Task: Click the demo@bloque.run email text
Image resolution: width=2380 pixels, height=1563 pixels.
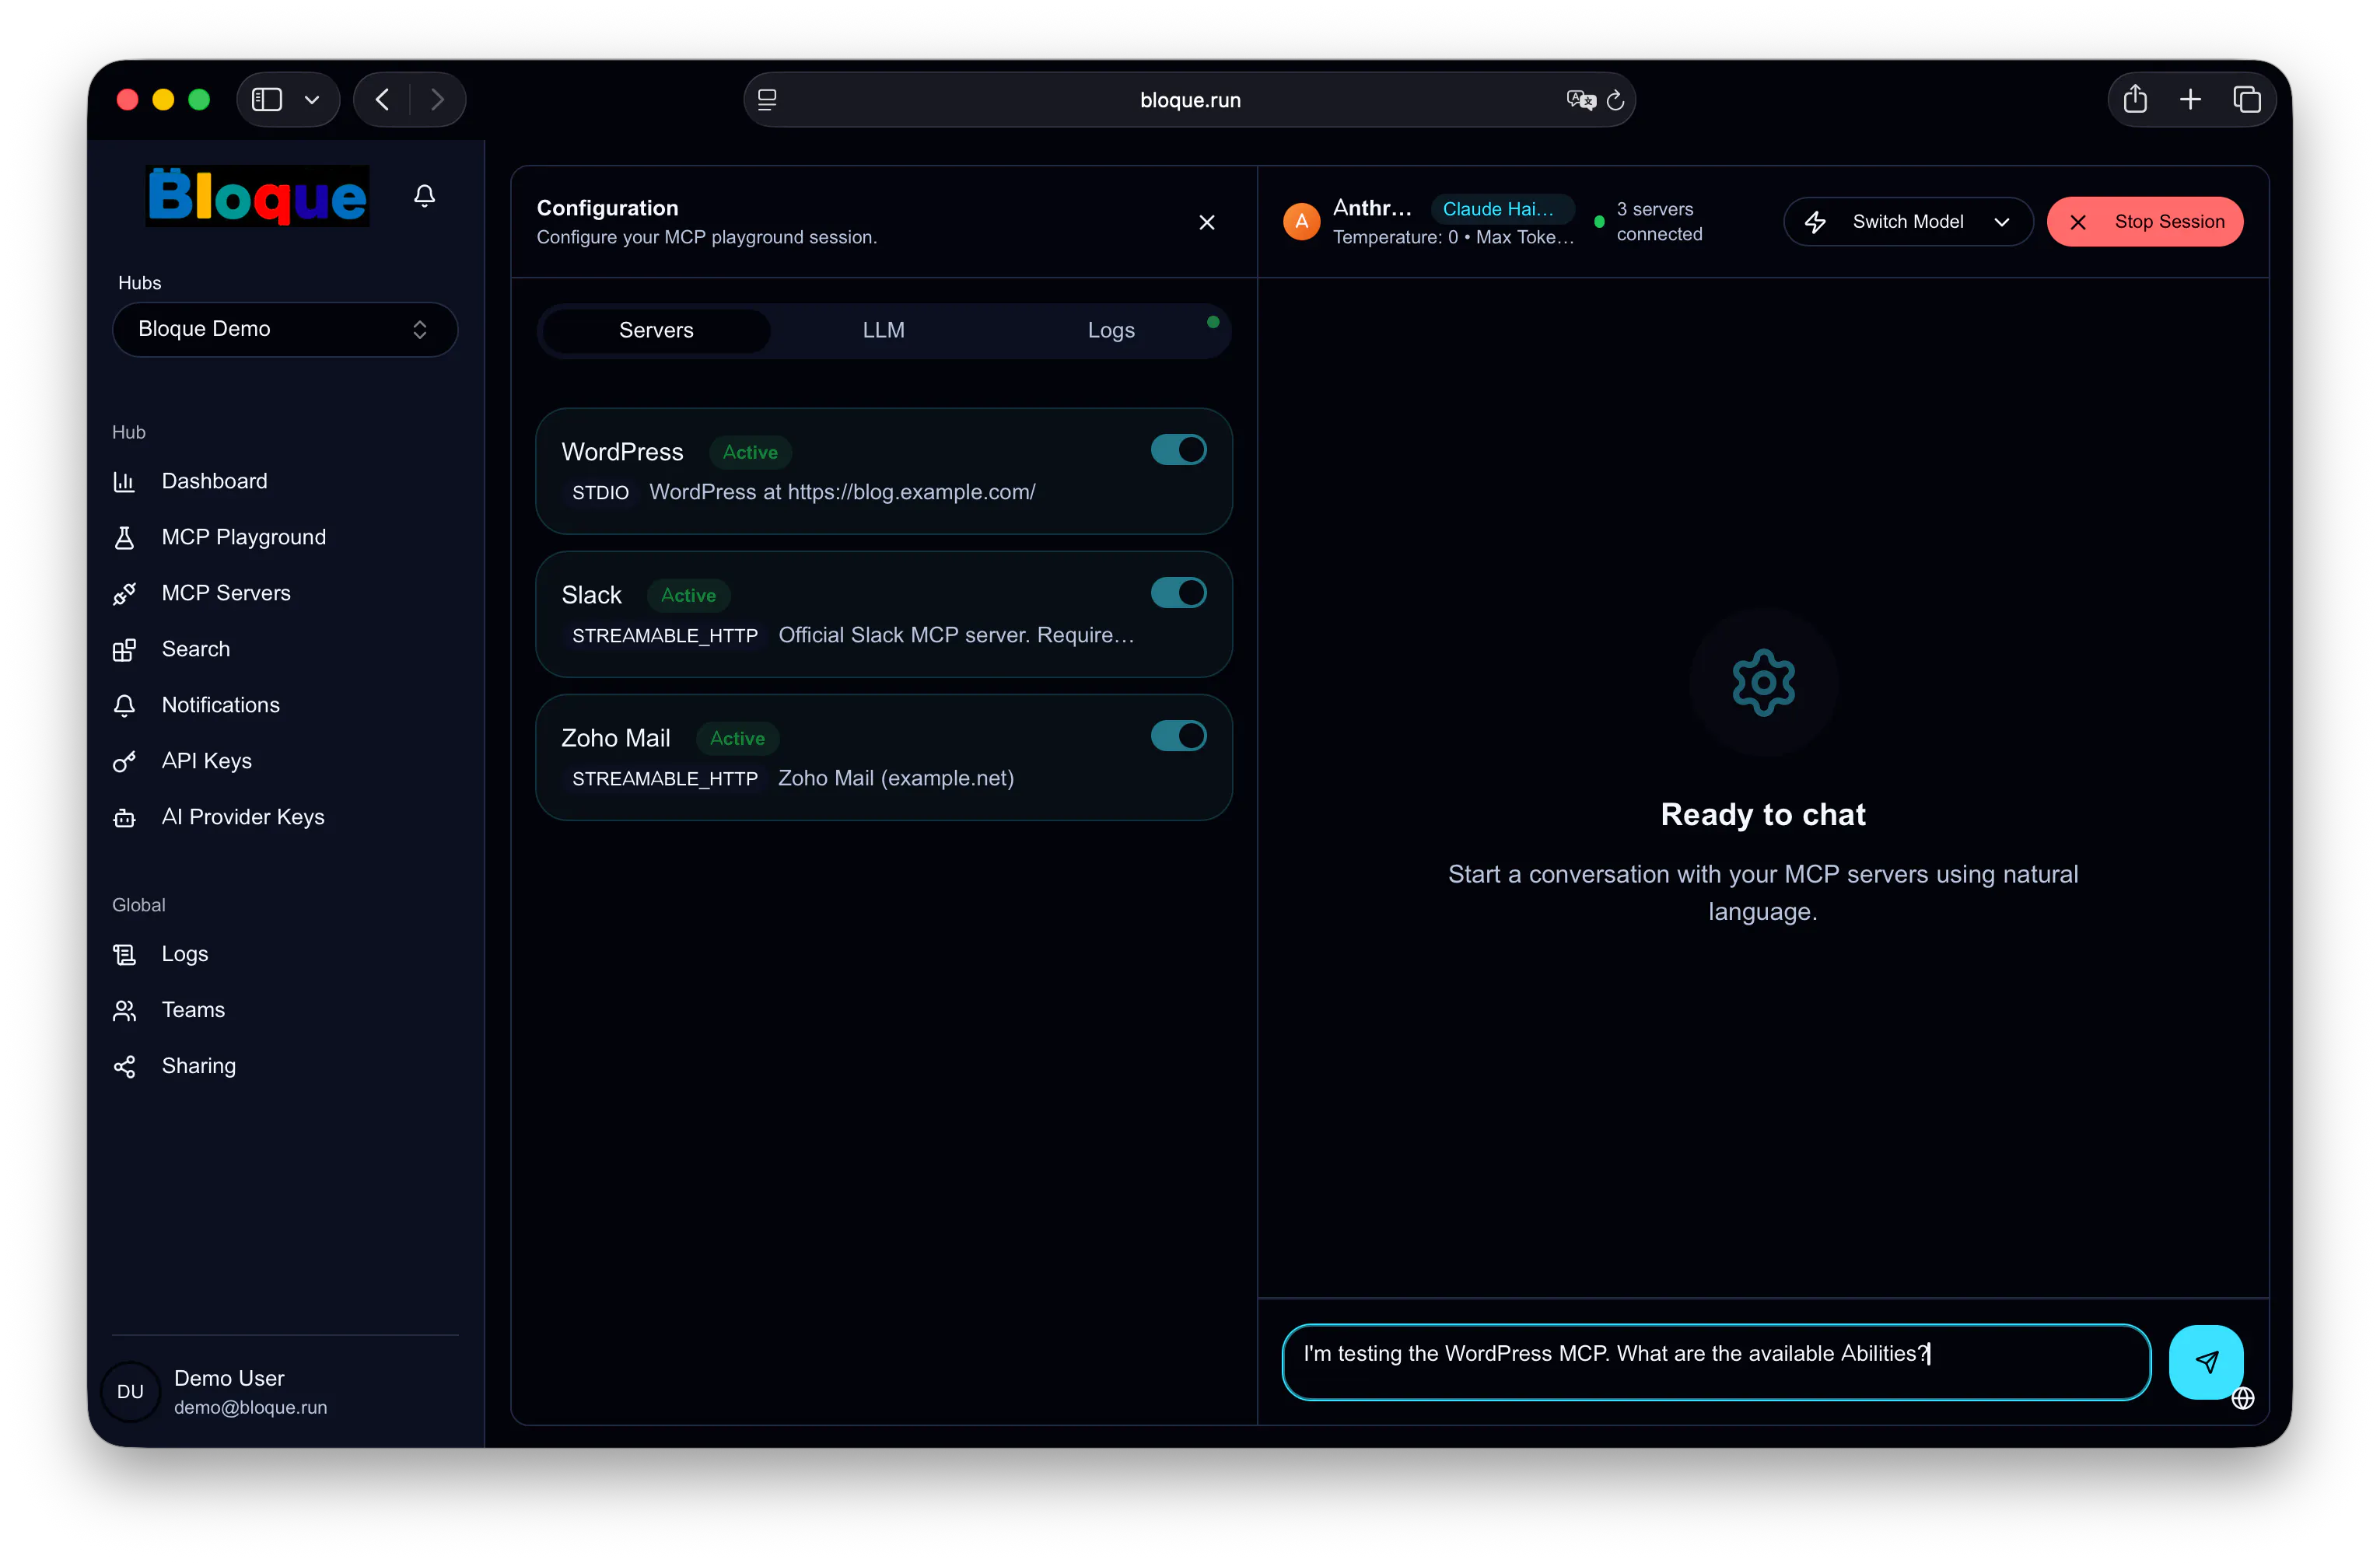Action: pyautogui.click(x=251, y=1407)
